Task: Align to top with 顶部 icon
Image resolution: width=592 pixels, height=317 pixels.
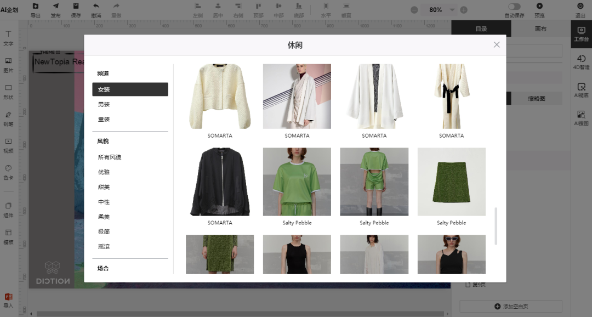Action: (x=258, y=6)
